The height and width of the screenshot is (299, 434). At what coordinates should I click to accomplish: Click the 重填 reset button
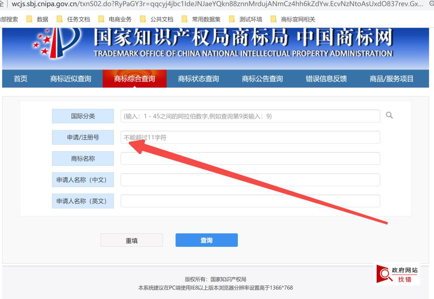pos(132,240)
